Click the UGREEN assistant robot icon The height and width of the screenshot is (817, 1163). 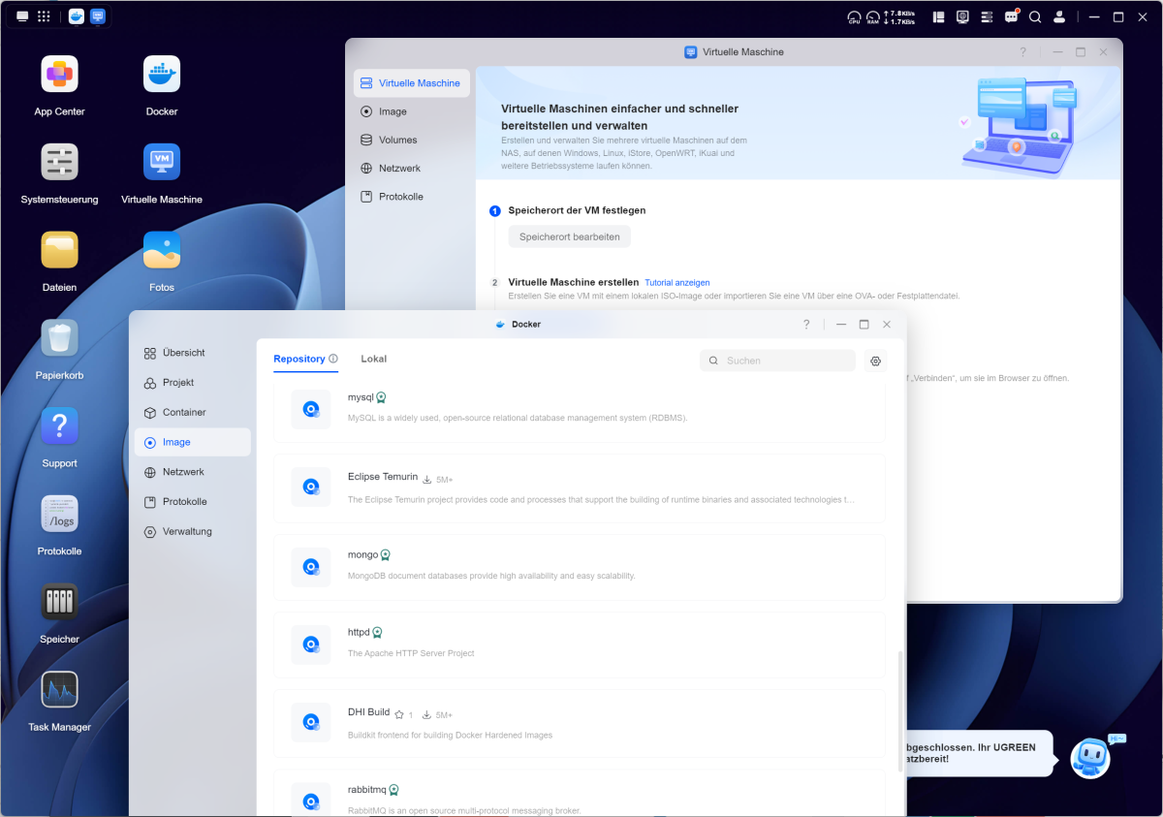(x=1090, y=757)
